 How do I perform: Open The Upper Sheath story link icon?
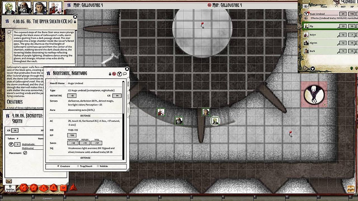point(8,21)
